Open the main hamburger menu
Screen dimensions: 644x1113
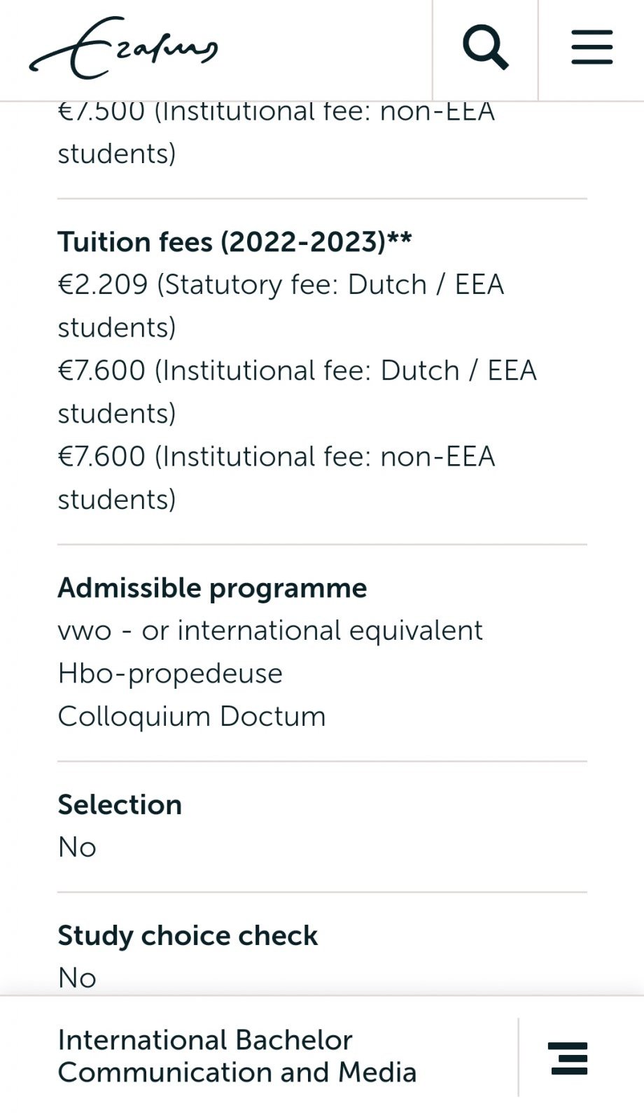[x=591, y=48]
